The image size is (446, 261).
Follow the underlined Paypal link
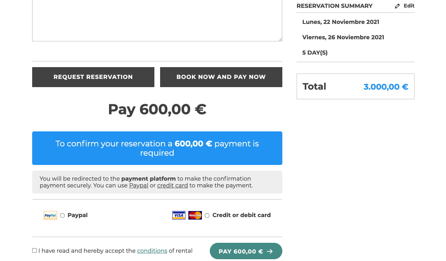(139, 186)
